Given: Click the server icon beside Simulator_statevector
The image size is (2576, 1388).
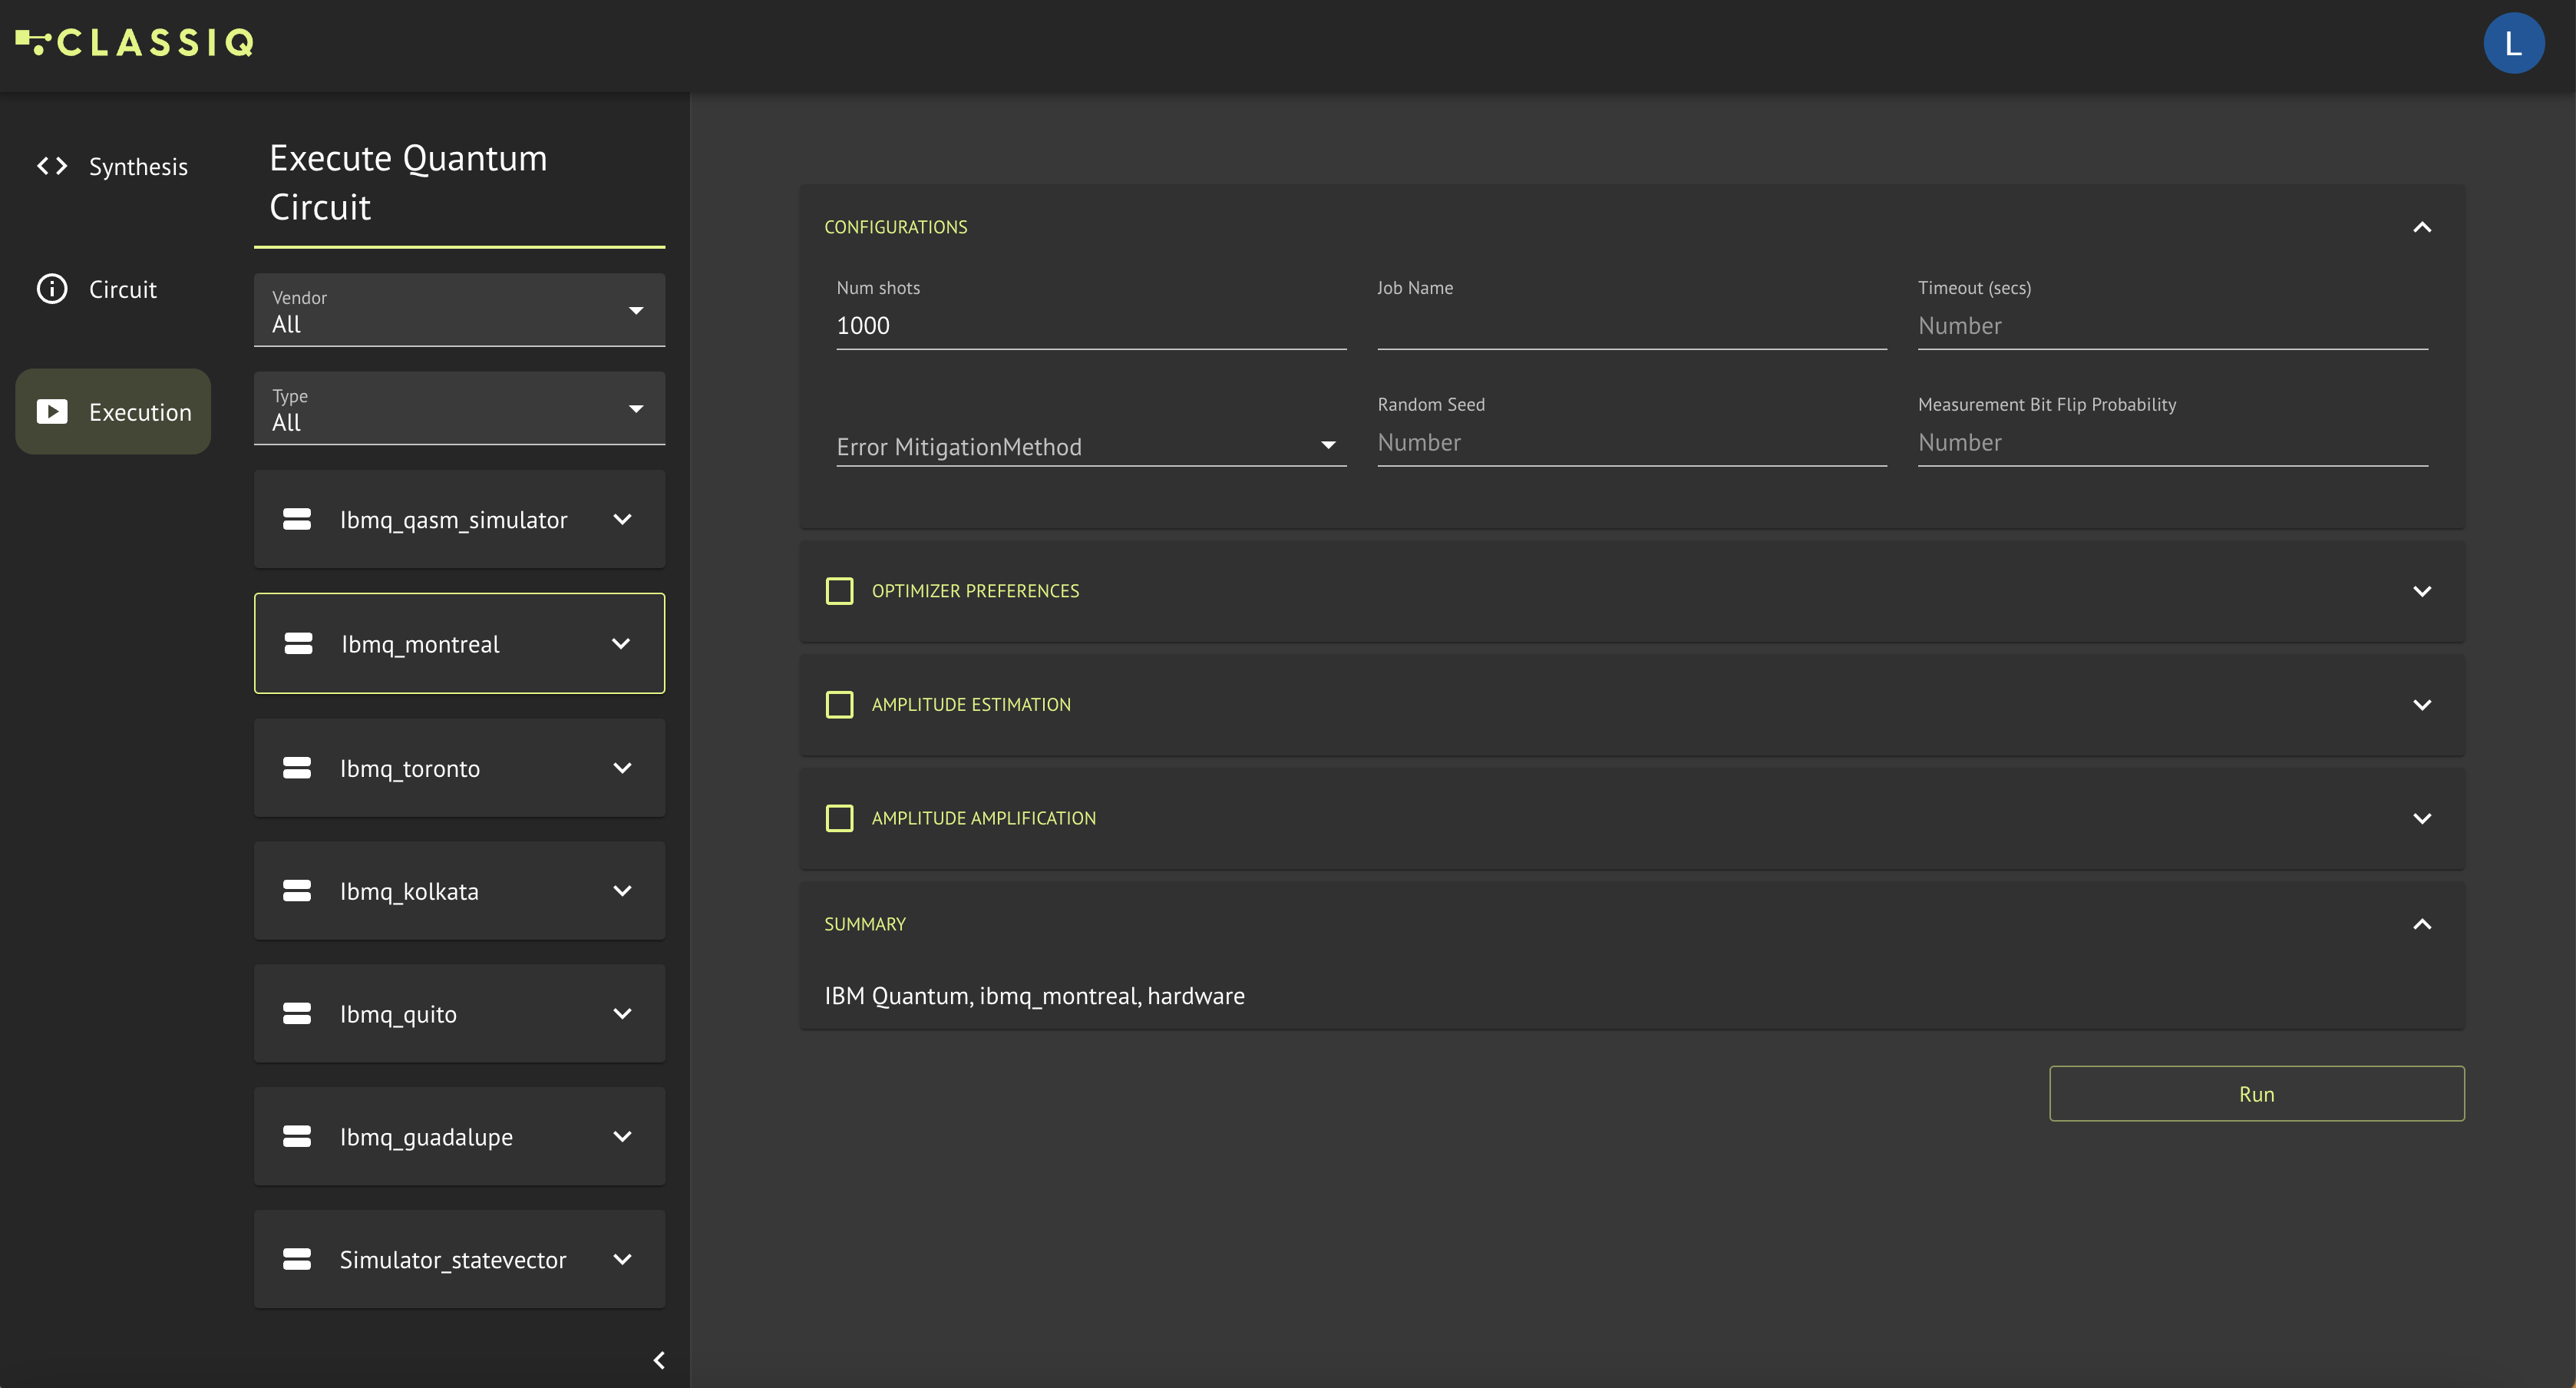Looking at the screenshot, I should (297, 1259).
